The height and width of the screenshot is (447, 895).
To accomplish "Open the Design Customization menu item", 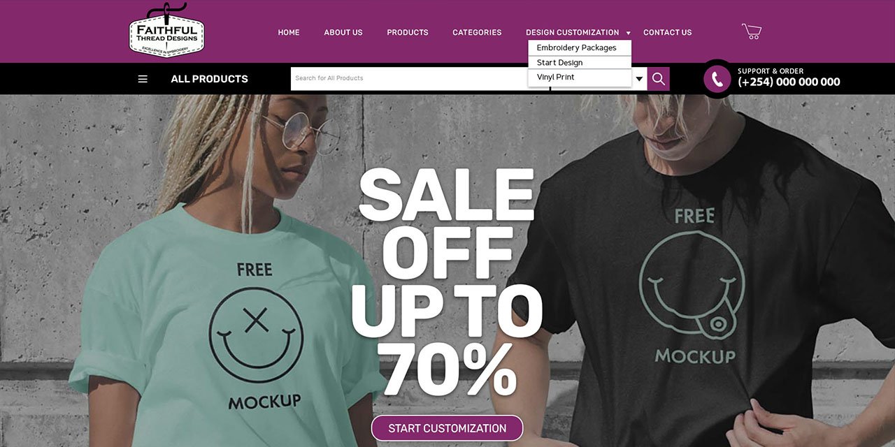I will tap(573, 32).
